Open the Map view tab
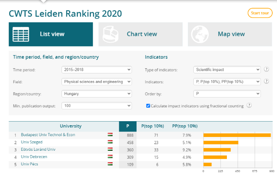 coord(230,34)
